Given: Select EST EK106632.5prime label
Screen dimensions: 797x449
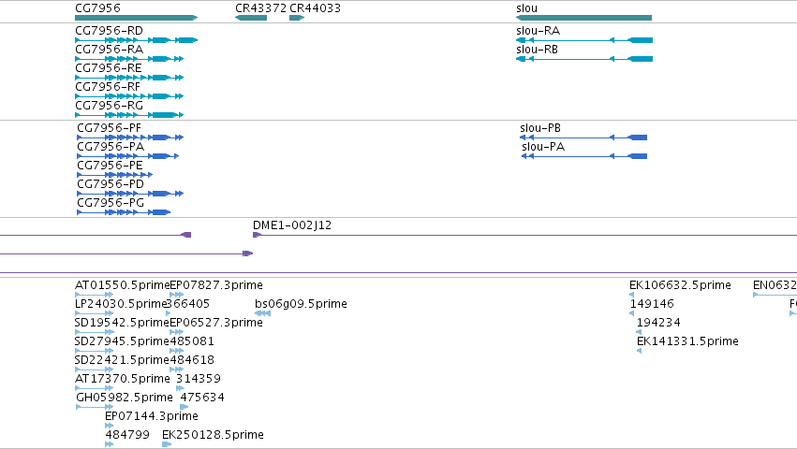Looking at the screenshot, I should click(680, 285).
